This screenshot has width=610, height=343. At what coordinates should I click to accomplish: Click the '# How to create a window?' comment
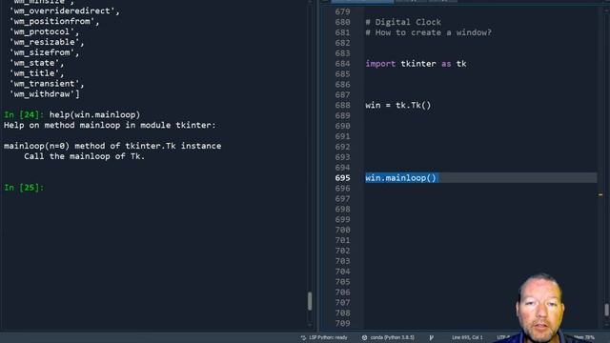(428, 32)
